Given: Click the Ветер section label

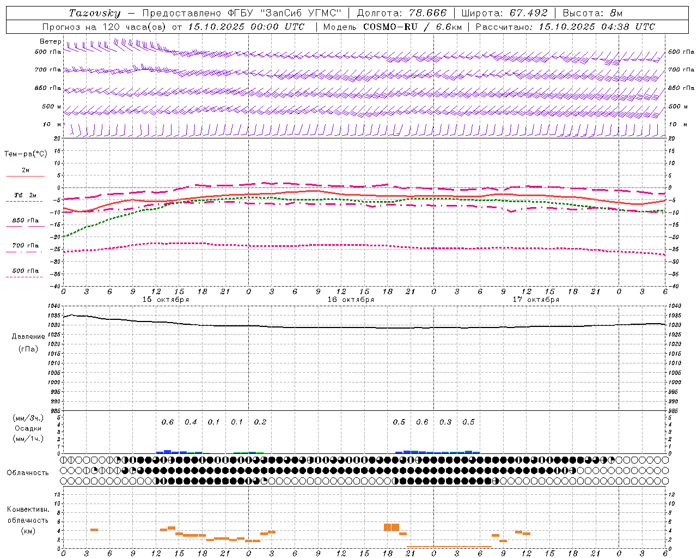Looking at the screenshot, I should (50, 41).
